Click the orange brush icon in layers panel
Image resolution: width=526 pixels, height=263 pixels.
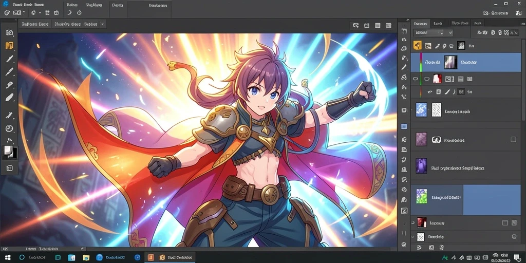pos(417,45)
